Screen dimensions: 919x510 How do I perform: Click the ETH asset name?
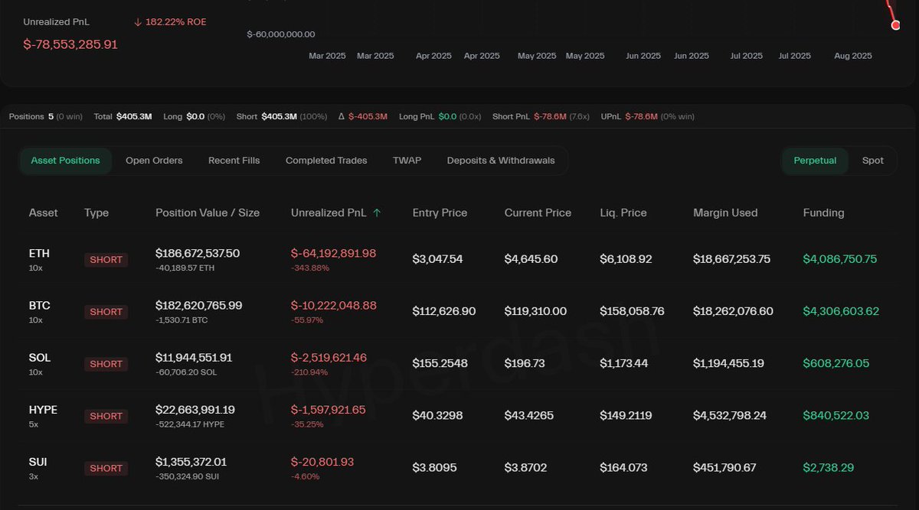tap(39, 253)
